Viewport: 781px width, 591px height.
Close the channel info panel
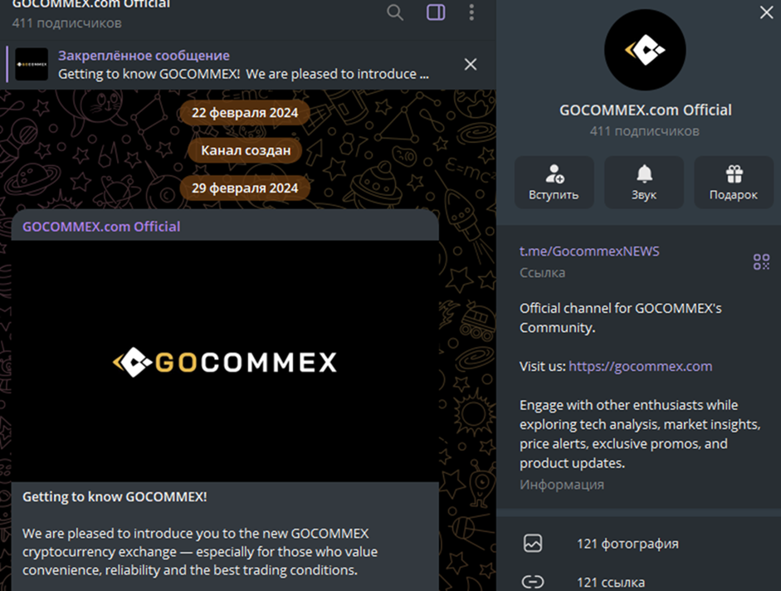coord(767,12)
